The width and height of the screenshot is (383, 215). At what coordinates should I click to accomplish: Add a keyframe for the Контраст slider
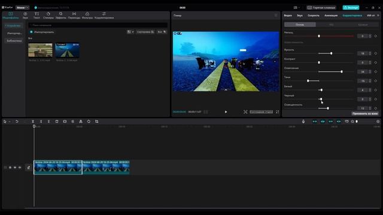coord(376,63)
